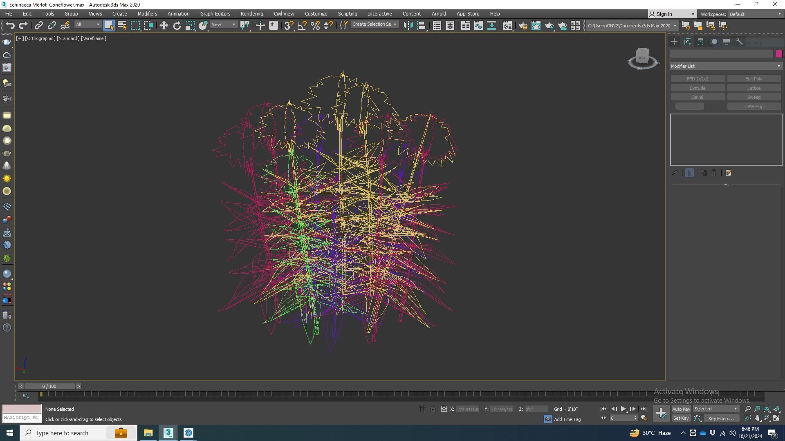Open the Utilities panel hammer icon

(739, 42)
